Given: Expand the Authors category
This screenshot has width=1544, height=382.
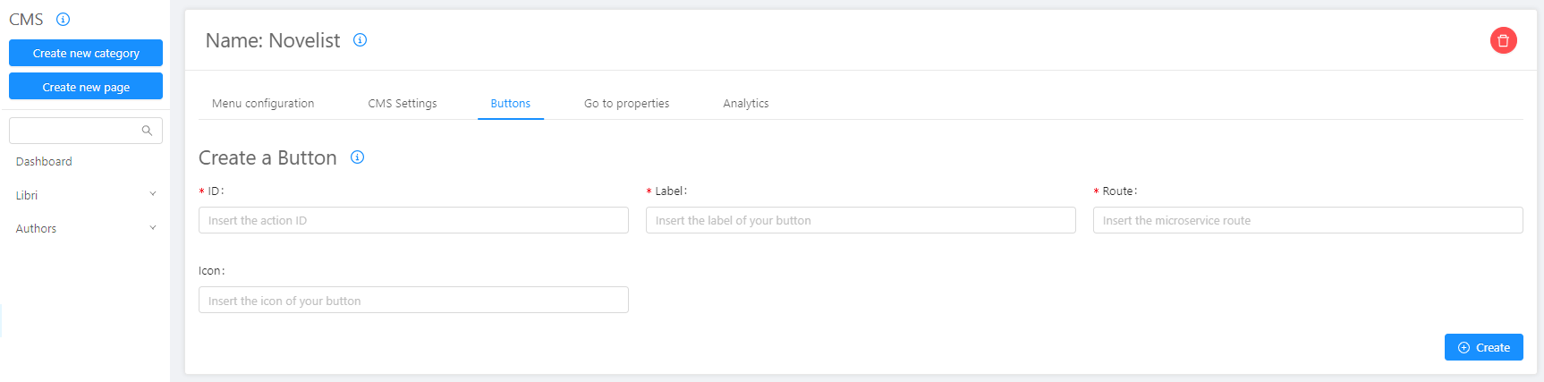Looking at the screenshot, I should [x=152, y=228].
